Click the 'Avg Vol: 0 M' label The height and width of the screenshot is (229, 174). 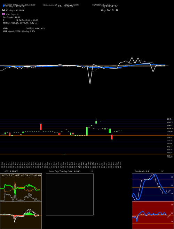(x=109, y=6)
